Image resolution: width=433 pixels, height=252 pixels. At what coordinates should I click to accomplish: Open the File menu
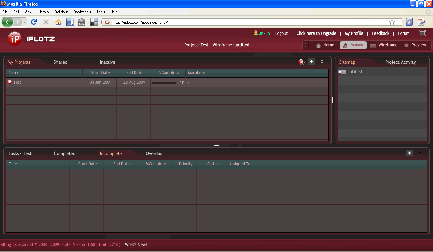pos(5,12)
